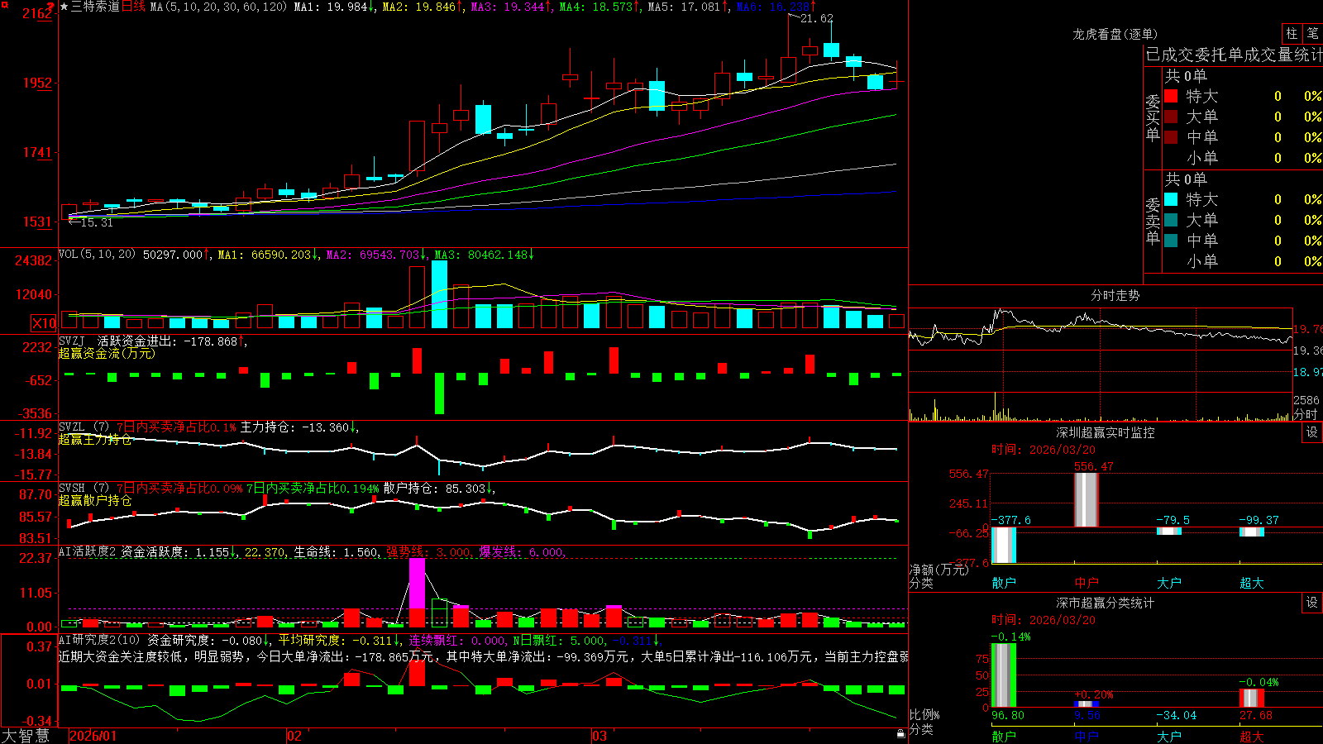Switch to 柱 bar view

[1292, 33]
